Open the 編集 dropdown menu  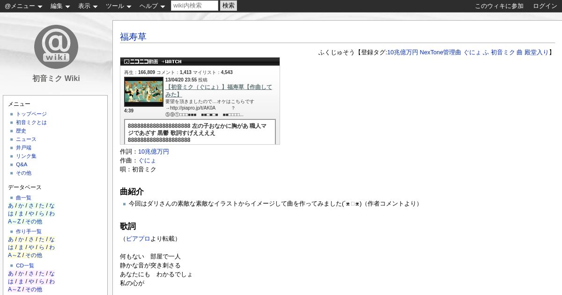60,6
